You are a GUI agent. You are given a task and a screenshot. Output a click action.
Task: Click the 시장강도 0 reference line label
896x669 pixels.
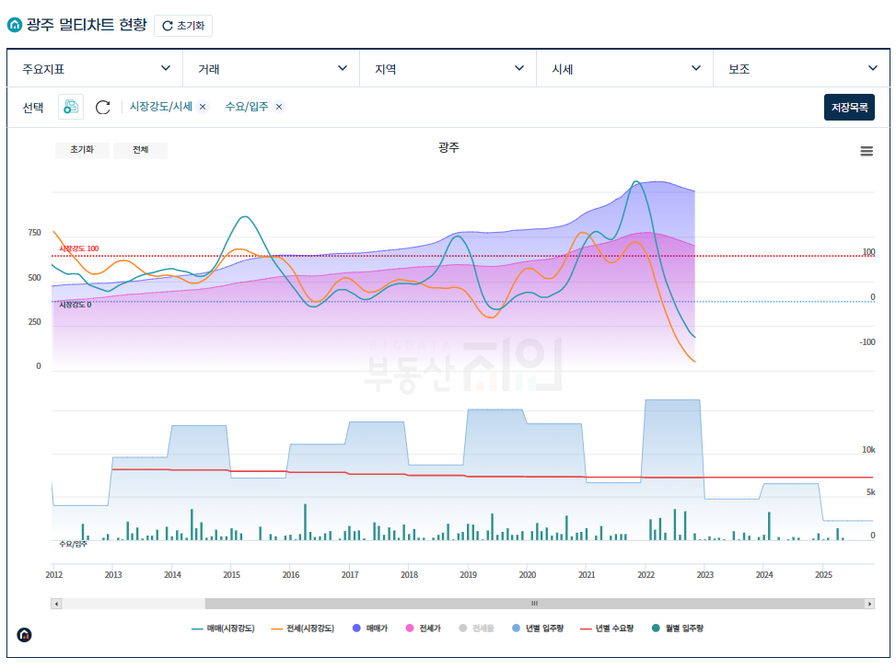tap(76, 305)
